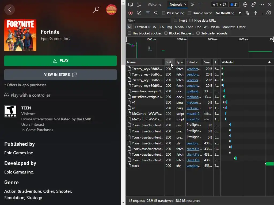Toggle the inspect element tool

131,5
